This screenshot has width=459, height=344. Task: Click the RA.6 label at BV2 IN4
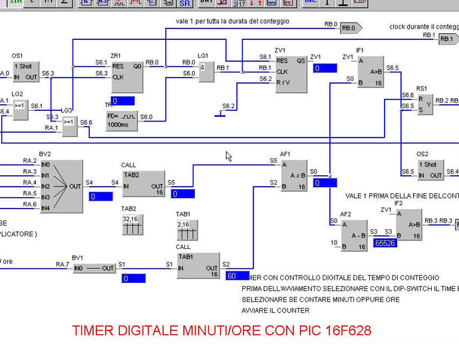30,204
